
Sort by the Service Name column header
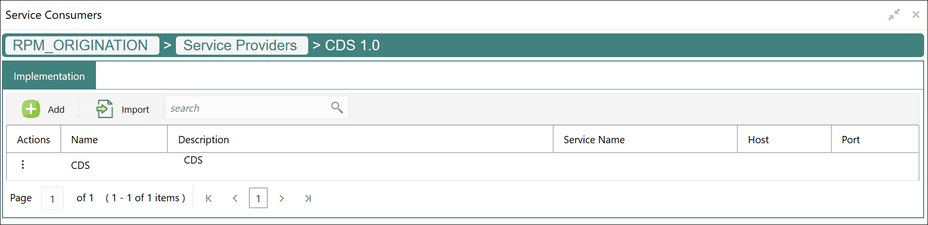tap(594, 140)
